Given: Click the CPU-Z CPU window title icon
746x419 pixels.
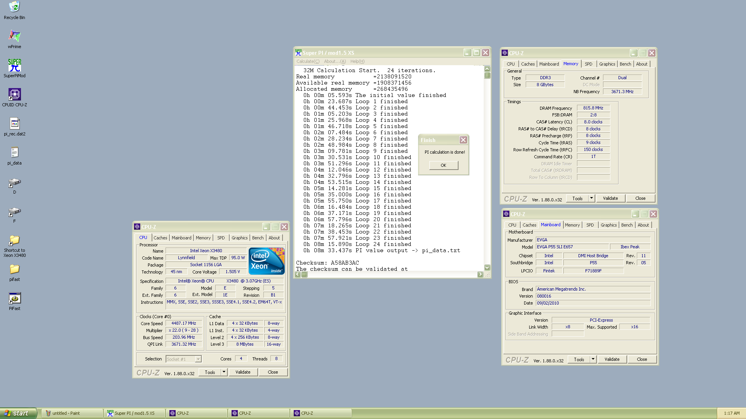Looking at the screenshot, I should [x=137, y=227].
